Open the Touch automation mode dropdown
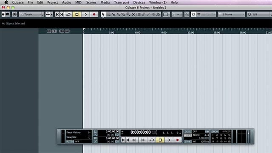Viewport: 272px width, 153px height. [x=31, y=14]
